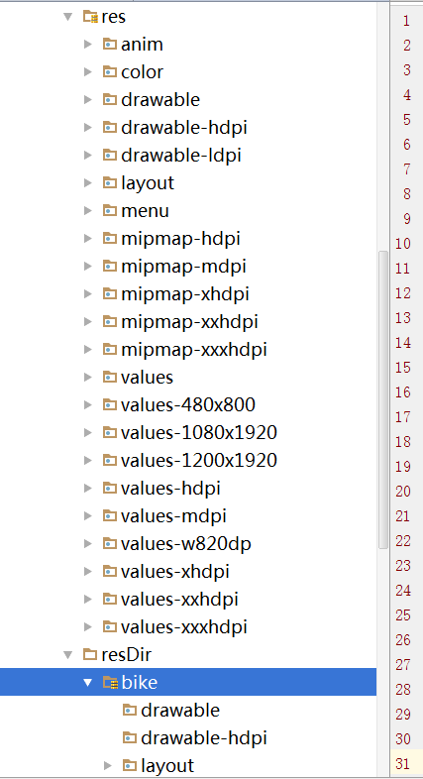Select the mipmap-hdpi folder

point(180,239)
